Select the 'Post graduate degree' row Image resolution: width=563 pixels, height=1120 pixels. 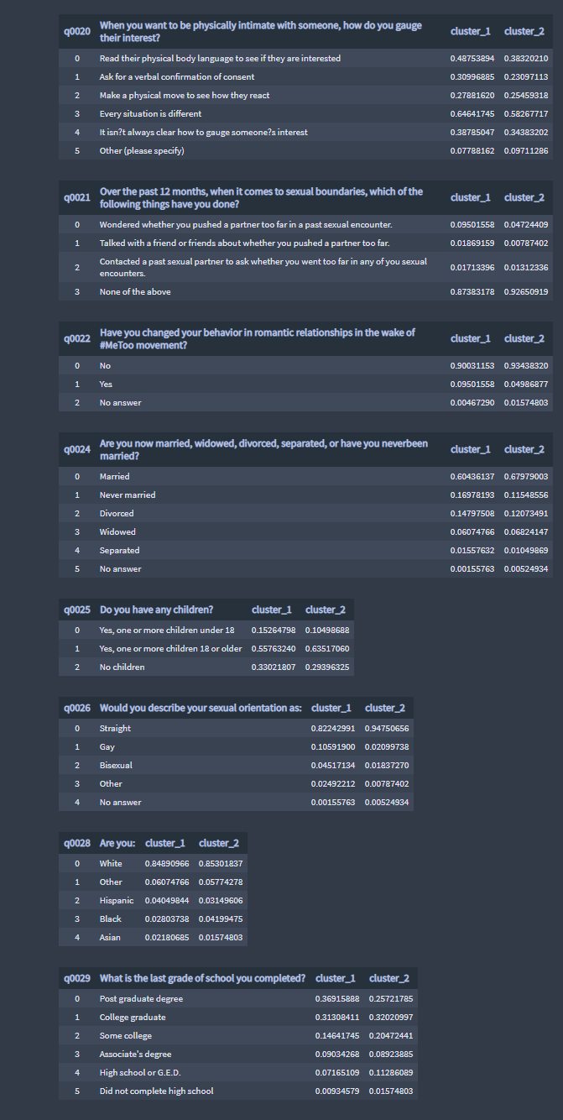pos(238,999)
